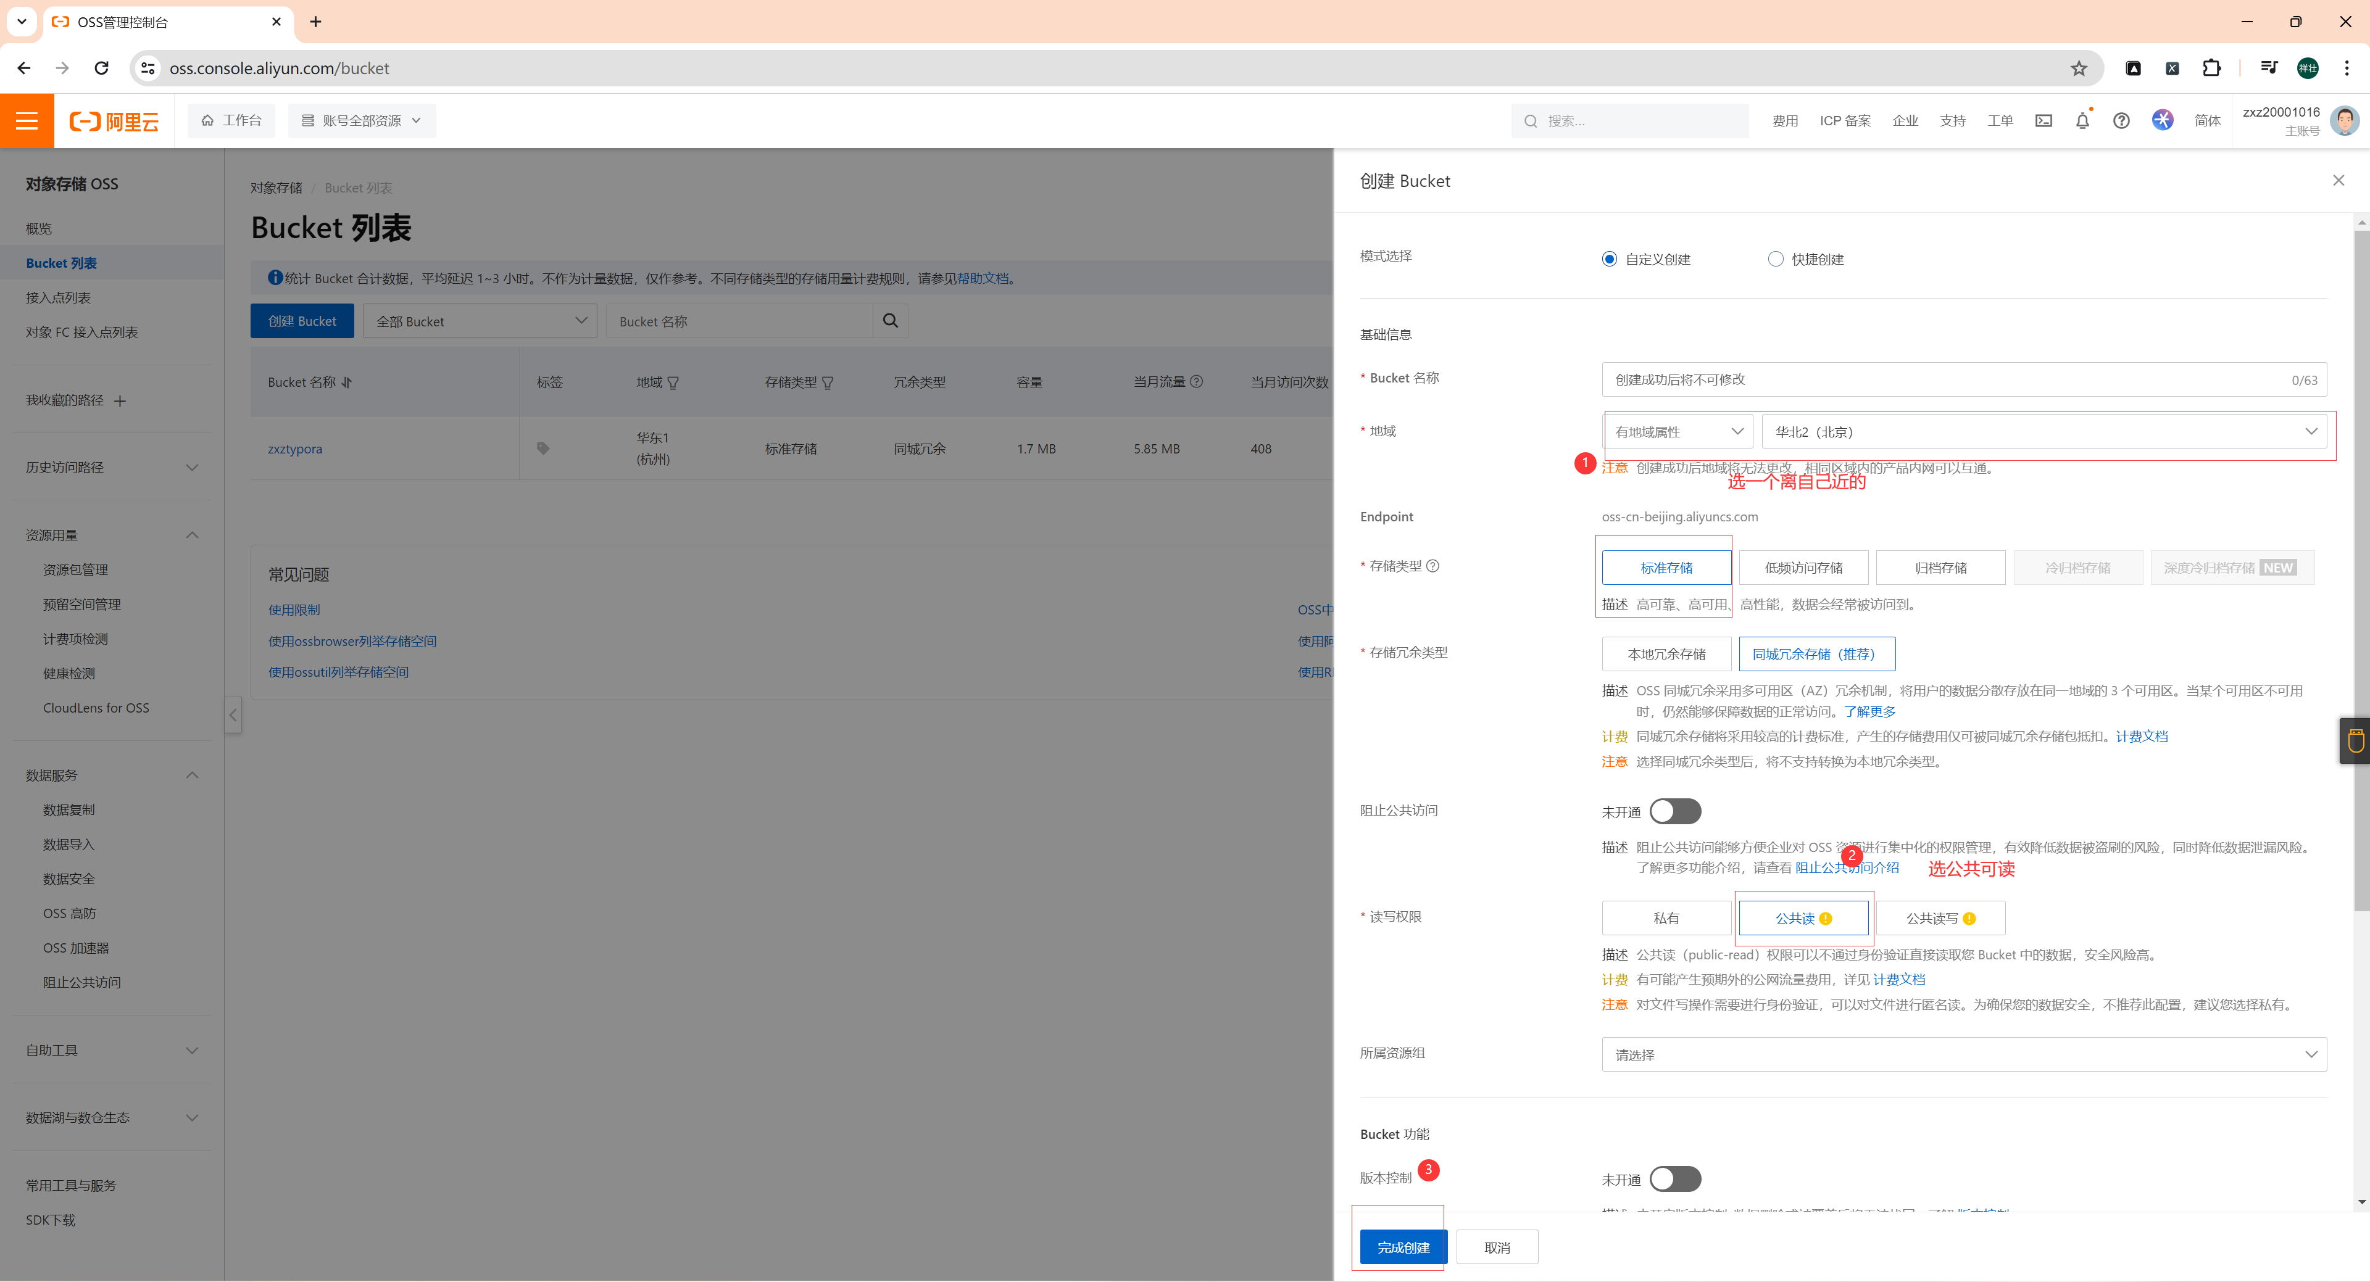The width and height of the screenshot is (2370, 1282).
Task: Open the resource group dropdown
Action: 1965,1055
